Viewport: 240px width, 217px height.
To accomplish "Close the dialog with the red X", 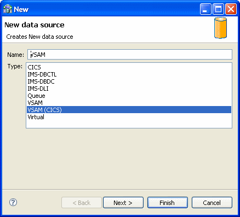I will coord(231,9).
